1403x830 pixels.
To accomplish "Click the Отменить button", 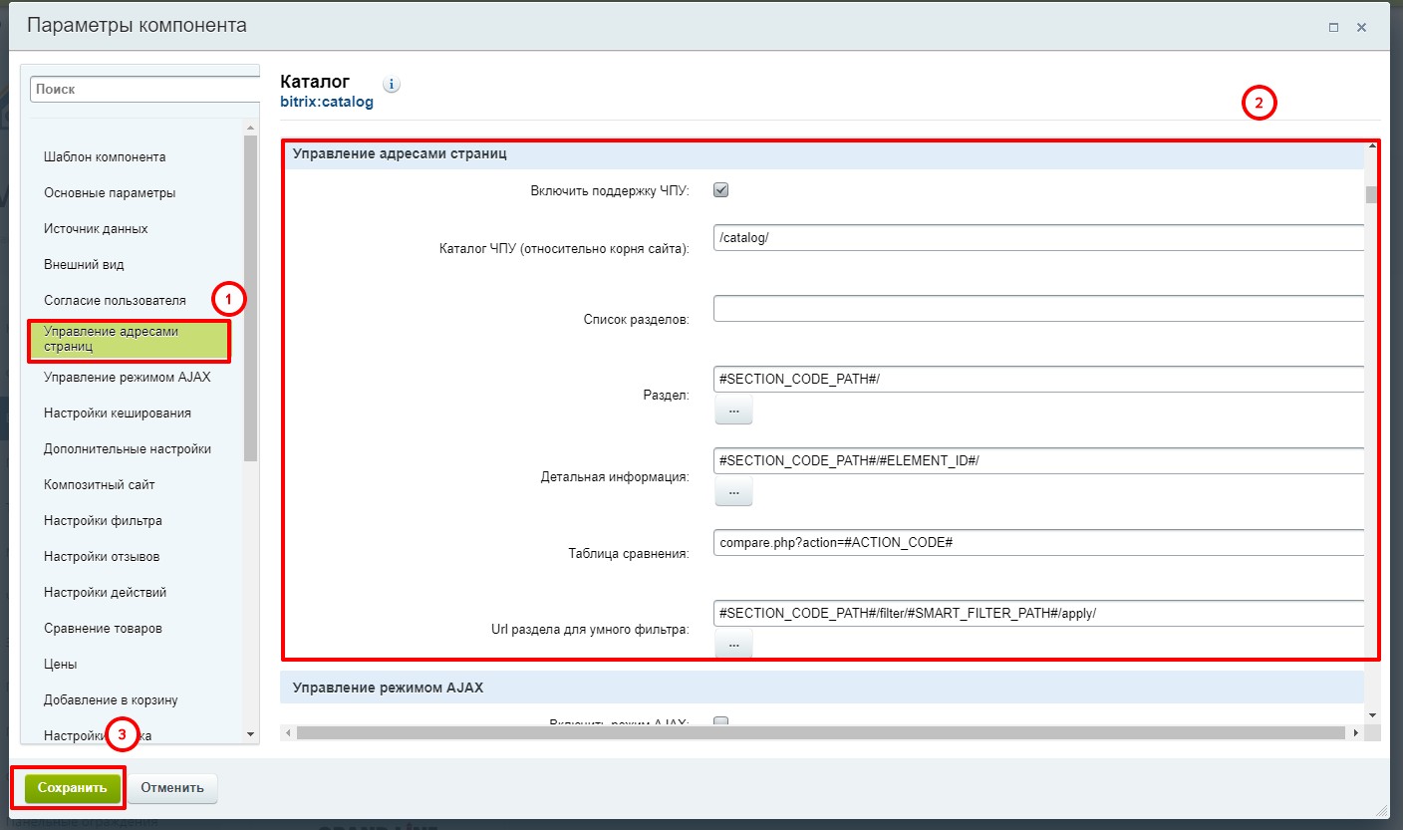I will point(172,787).
